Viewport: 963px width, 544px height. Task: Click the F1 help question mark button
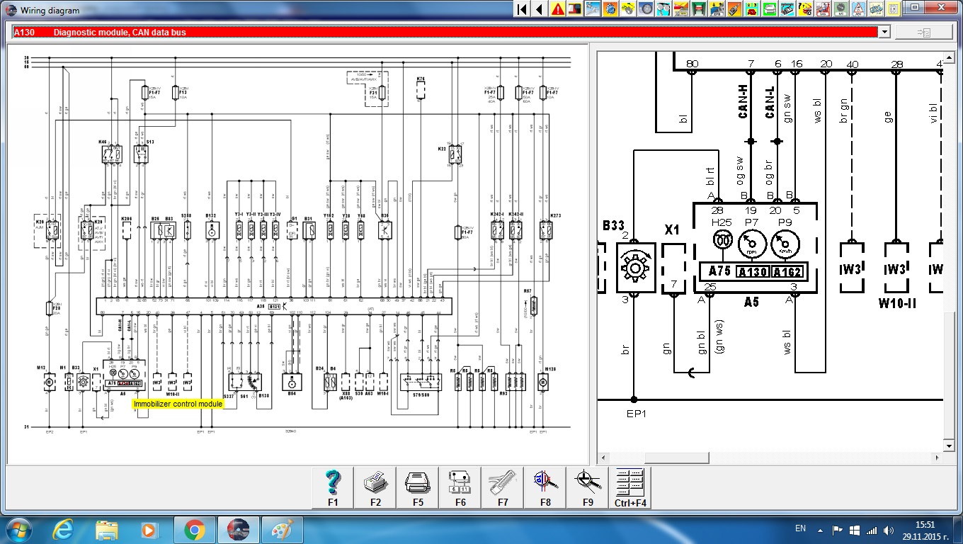333,487
